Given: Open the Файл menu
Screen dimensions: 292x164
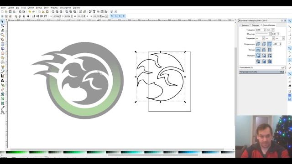Looking at the screenshot, I should coord(3,8).
